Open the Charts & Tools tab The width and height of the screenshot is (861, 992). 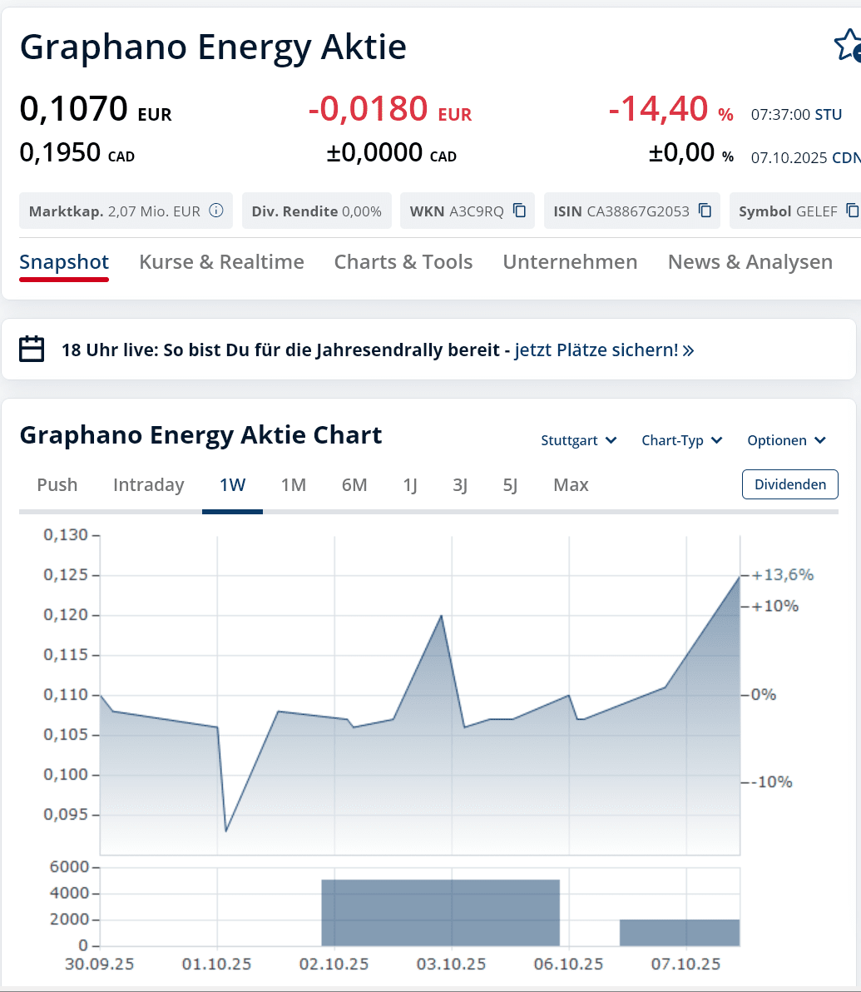pos(403,262)
